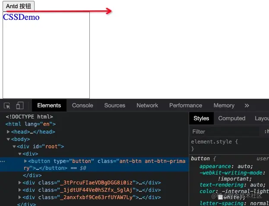
Task: Click the appearance: auto declaration
Action: tap(226, 166)
